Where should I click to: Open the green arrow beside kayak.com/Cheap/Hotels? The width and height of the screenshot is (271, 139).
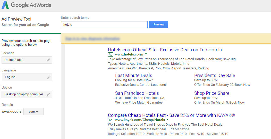[167, 120]
